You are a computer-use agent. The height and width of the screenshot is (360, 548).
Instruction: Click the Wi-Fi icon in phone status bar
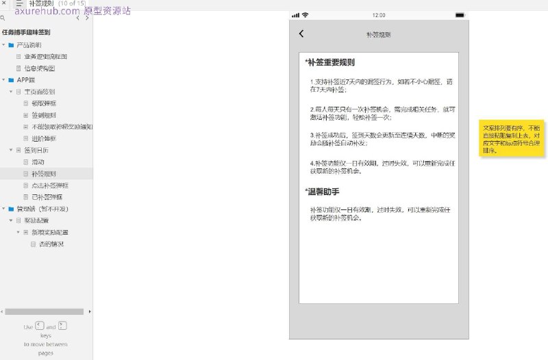tap(305, 15)
